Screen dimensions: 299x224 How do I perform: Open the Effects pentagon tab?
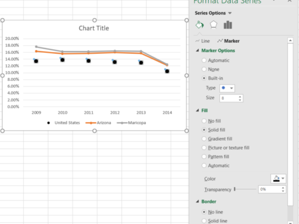pyautogui.click(x=213, y=25)
